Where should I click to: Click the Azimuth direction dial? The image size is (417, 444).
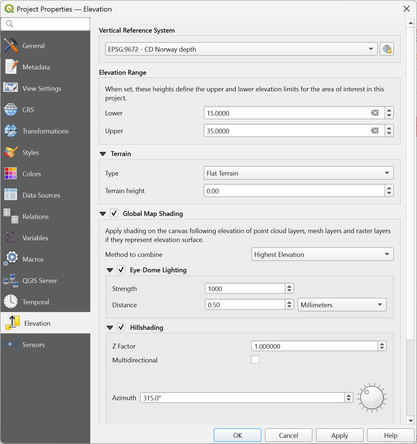pos(372,398)
